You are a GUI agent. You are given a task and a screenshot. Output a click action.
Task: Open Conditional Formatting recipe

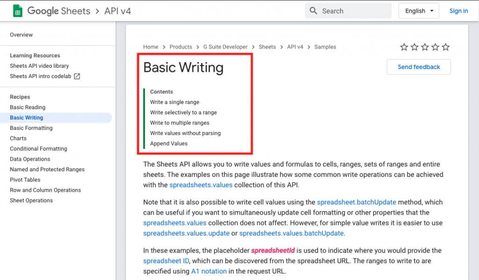pos(38,149)
